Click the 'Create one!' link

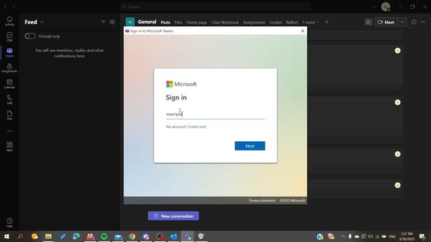point(197,127)
